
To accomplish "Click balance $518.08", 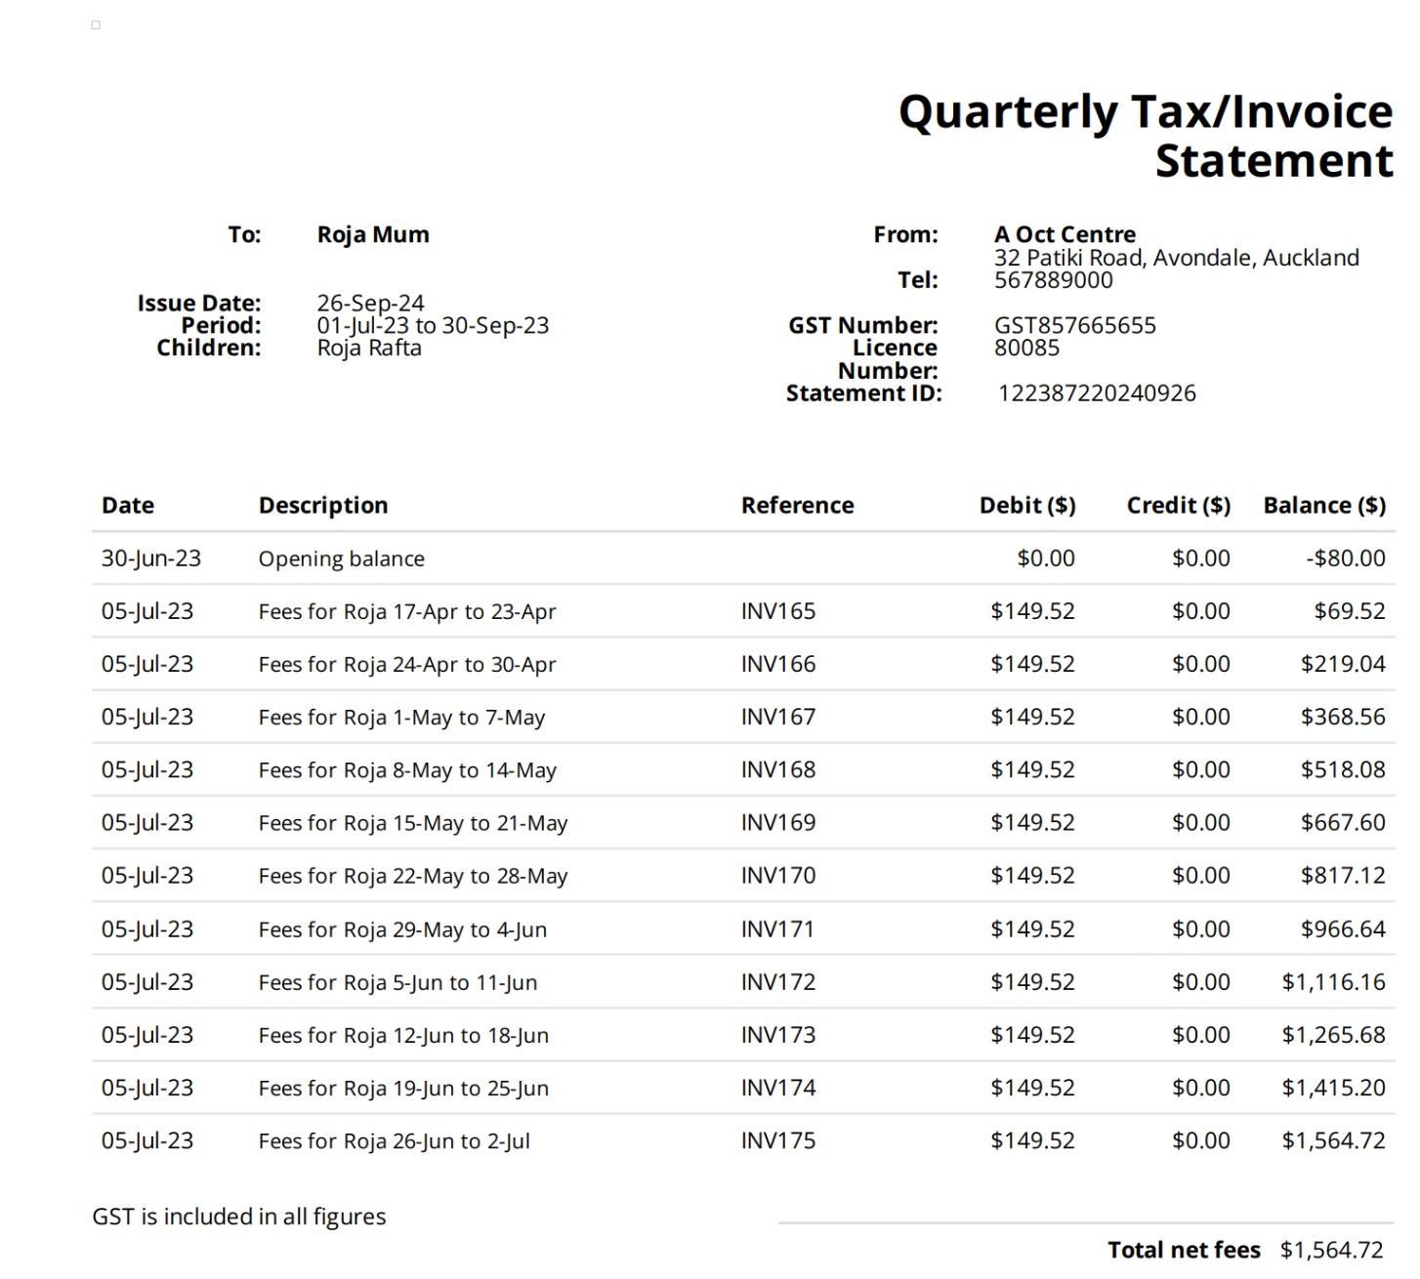I will click(1343, 769).
